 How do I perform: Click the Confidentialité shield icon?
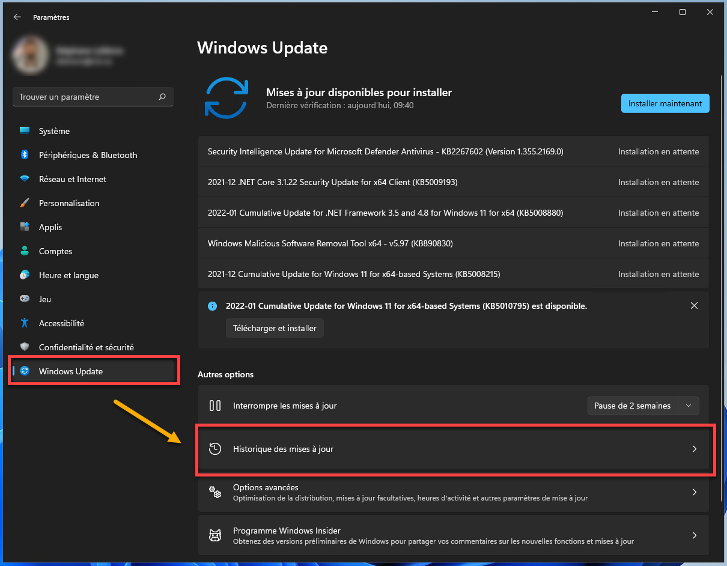(x=25, y=347)
